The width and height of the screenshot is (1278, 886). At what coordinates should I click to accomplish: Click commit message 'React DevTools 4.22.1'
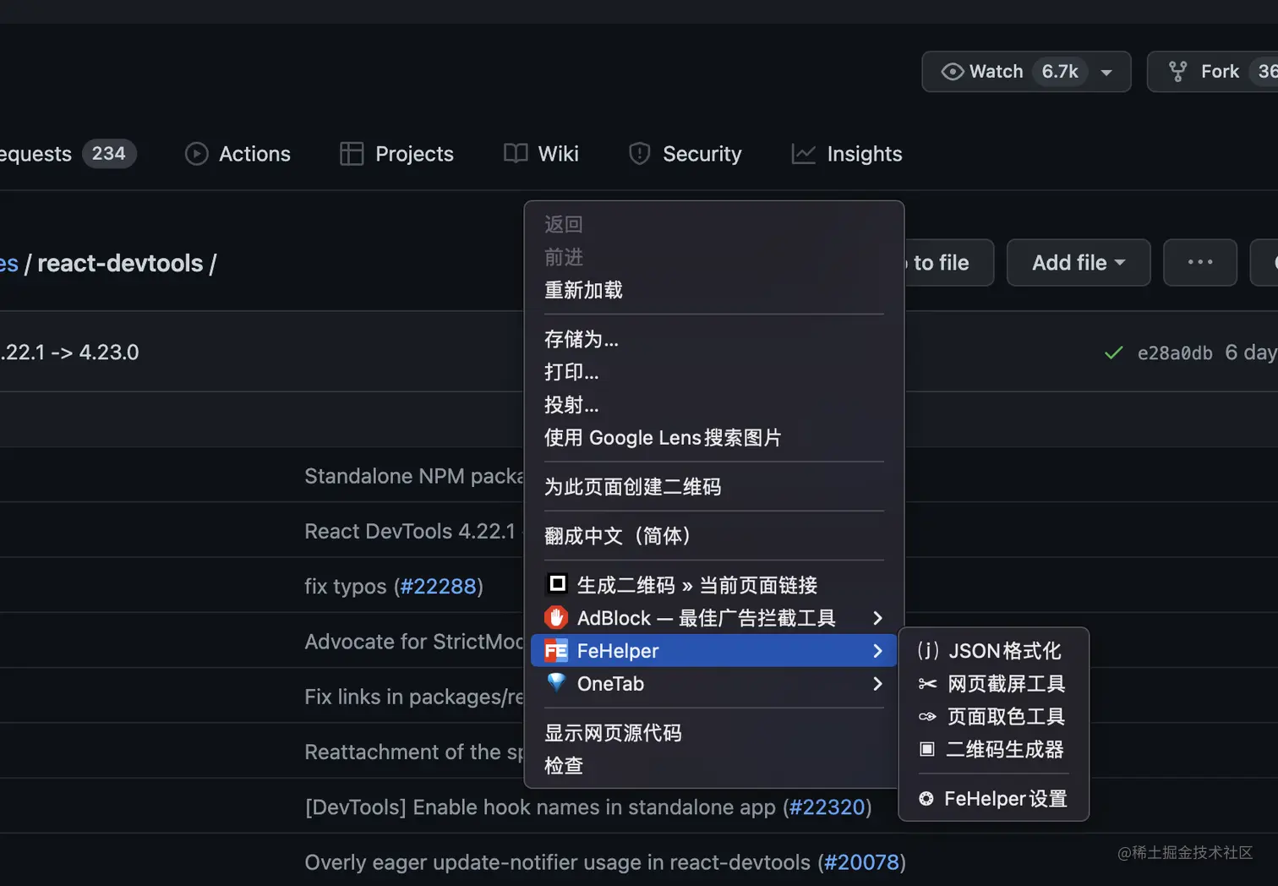pyautogui.click(x=410, y=531)
